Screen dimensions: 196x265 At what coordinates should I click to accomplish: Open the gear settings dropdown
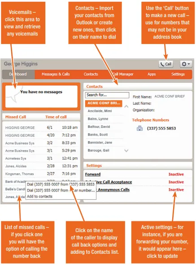tap(186, 64)
